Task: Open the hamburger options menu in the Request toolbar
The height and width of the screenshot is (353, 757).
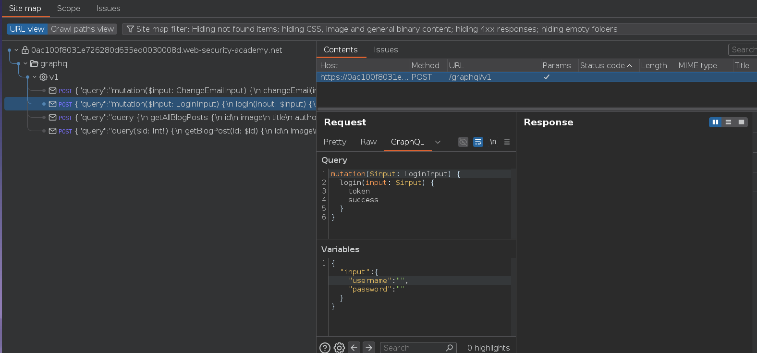Action: click(507, 142)
